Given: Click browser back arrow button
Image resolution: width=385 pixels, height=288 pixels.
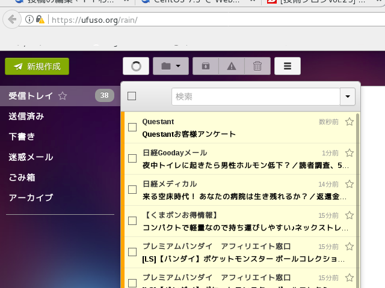Looking at the screenshot, I should click(11, 20).
